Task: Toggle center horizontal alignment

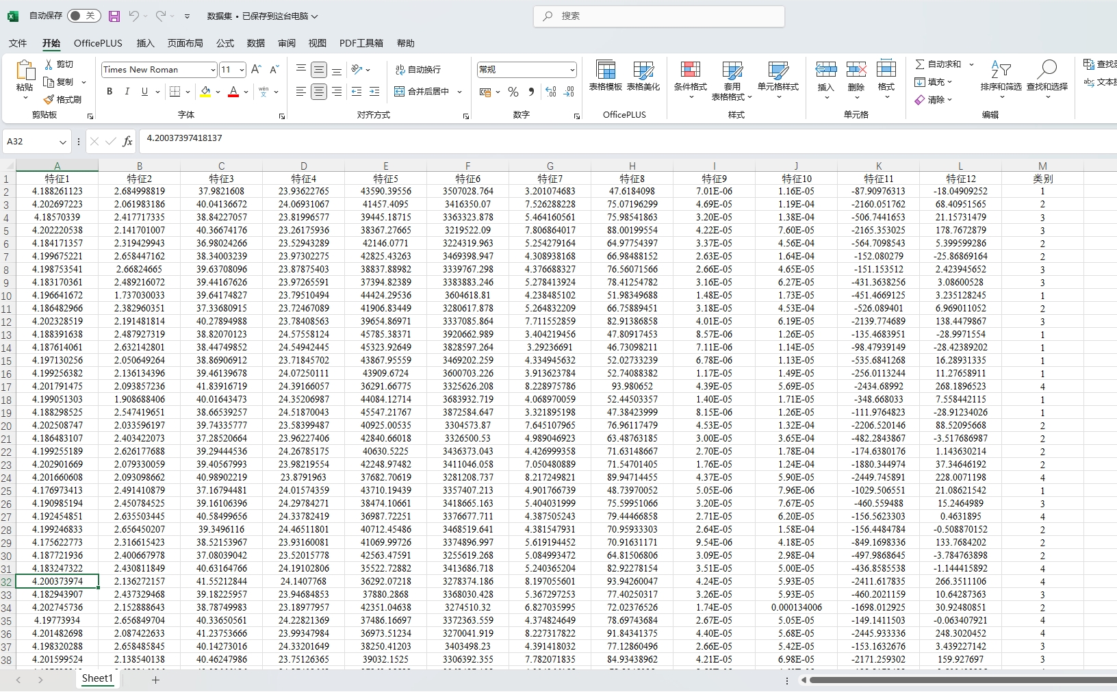Action: [319, 91]
